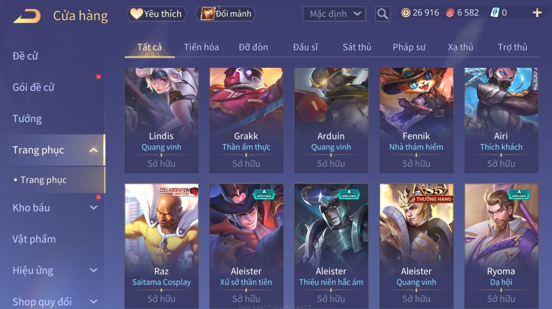This screenshot has height=309, width=552.
Task: Select the Raz Saitama Cosplay skin card
Action: click(x=161, y=246)
